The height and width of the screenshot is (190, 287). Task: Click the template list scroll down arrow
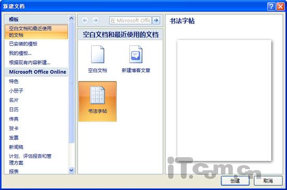pyautogui.click(x=71, y=170)
